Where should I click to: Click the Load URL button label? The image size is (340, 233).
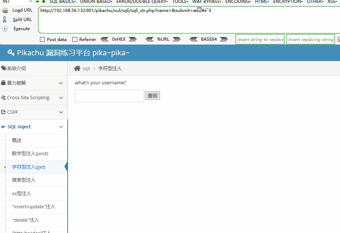point(22,10)
